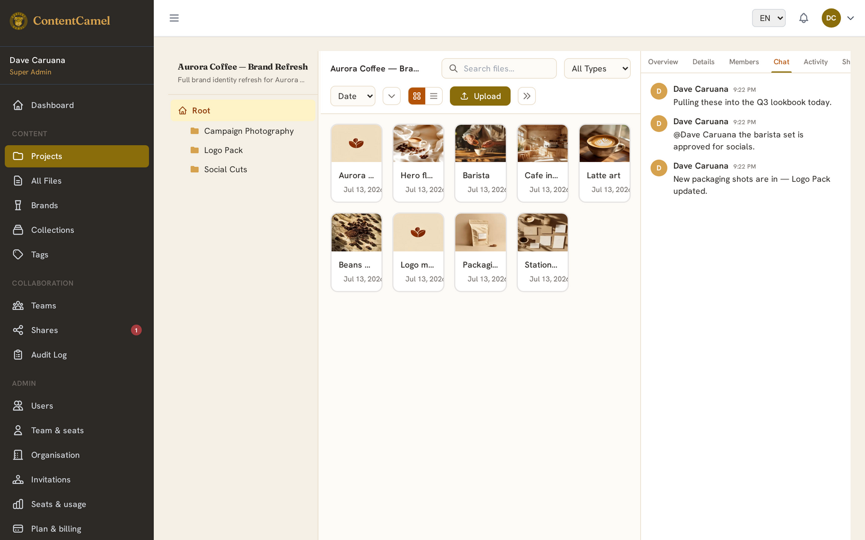
Task: Open the Logo Pack folder
Action: (243, 150)
